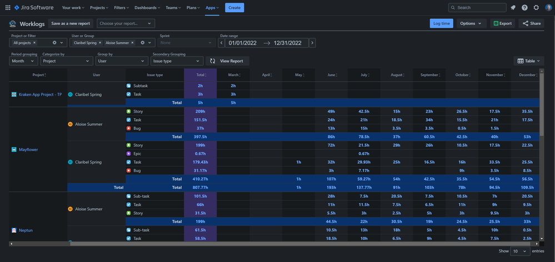555x262 pixels.
Task: Open the Choose your report dropdown
Action: click(x=126, y=24)
